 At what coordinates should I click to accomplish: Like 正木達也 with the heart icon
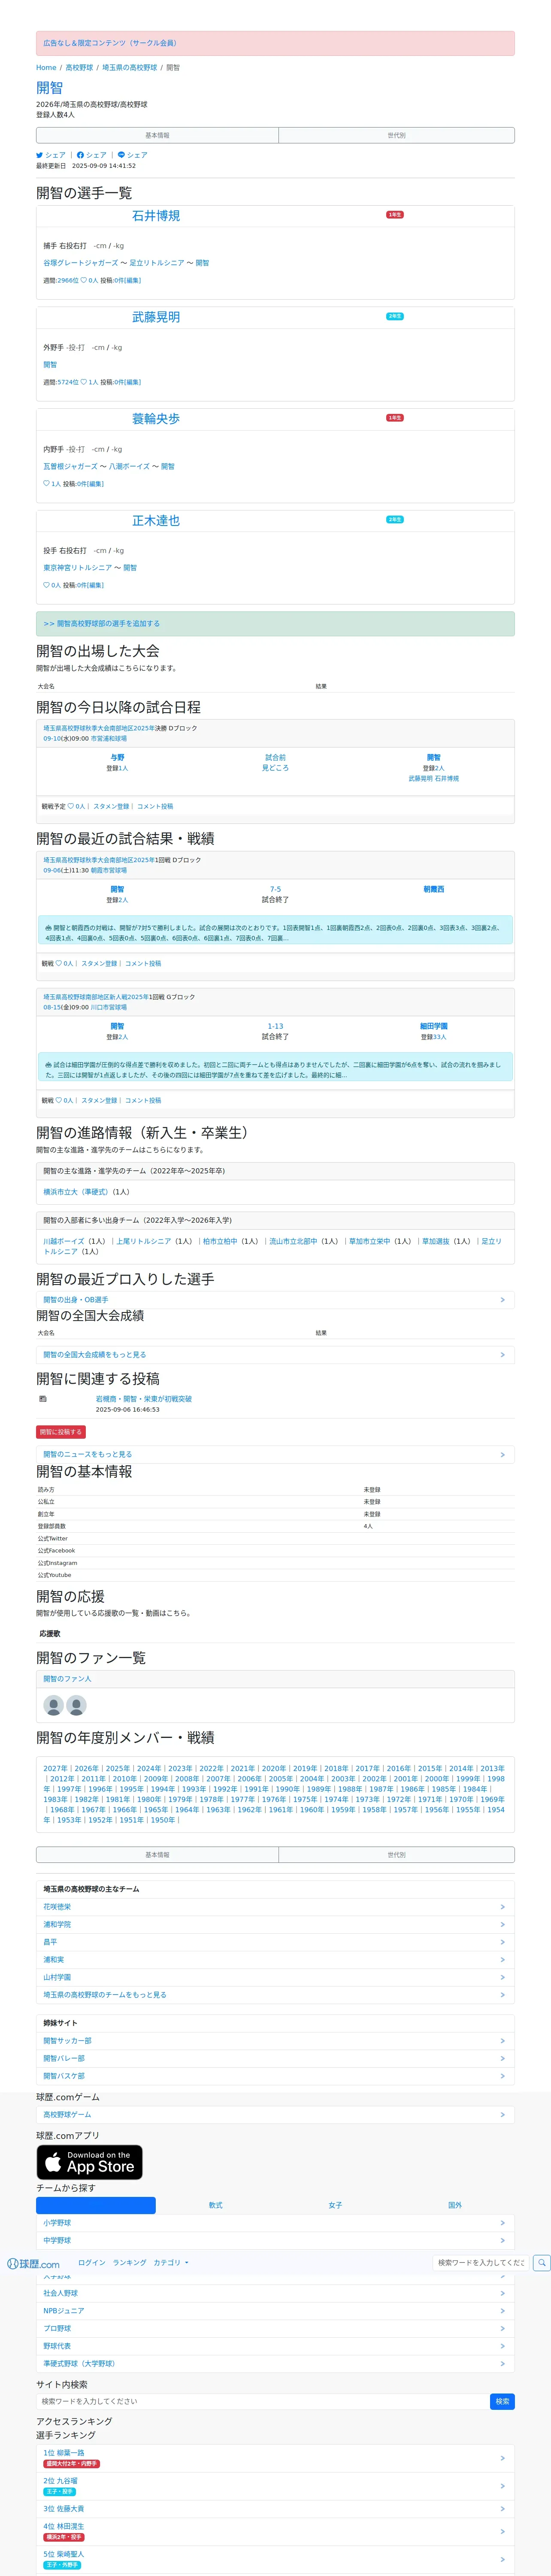46,585
